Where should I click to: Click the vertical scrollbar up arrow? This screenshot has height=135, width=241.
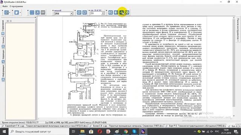tap(234, 18)
